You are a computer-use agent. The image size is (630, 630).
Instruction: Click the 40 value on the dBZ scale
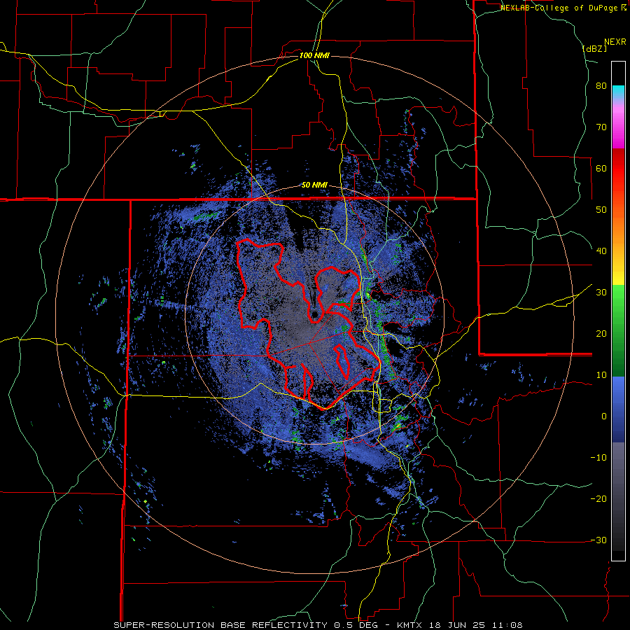pyautogui.click(x=601, y=251)
